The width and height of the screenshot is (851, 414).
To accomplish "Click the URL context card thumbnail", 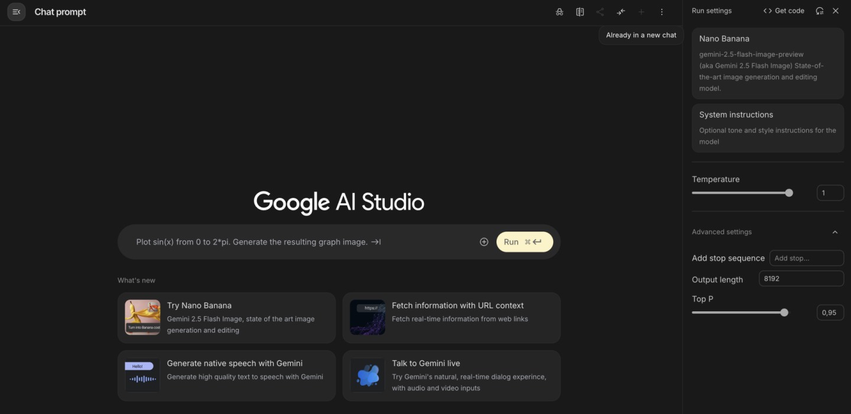I will tap(368, 317).
